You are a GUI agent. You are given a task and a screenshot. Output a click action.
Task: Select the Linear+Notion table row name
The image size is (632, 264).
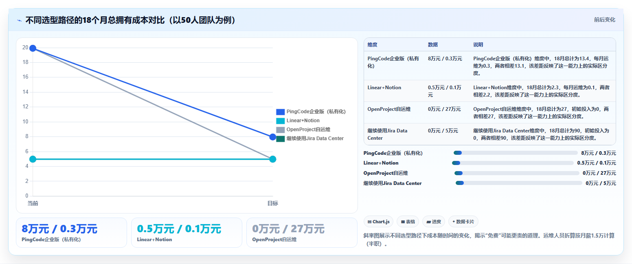point(384,88)
